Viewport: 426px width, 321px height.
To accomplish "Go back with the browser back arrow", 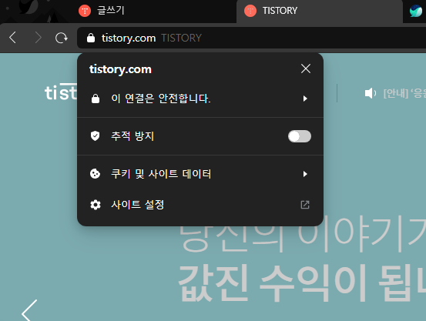I will point(12,38).
